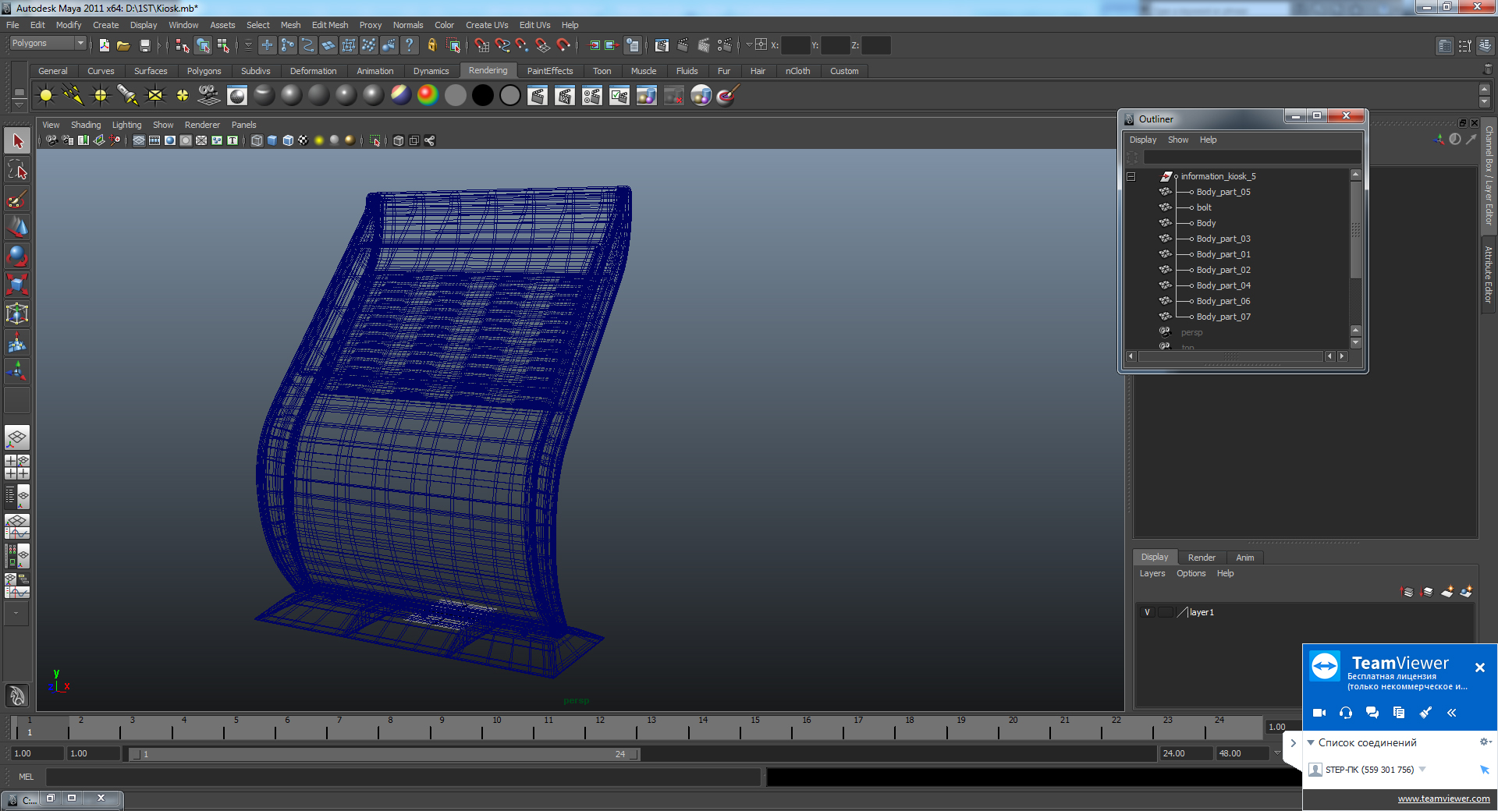The width and height of the screenshot is (1498, 811).
Task: Click the time range slider bar
Action: [x=385, y=754]
